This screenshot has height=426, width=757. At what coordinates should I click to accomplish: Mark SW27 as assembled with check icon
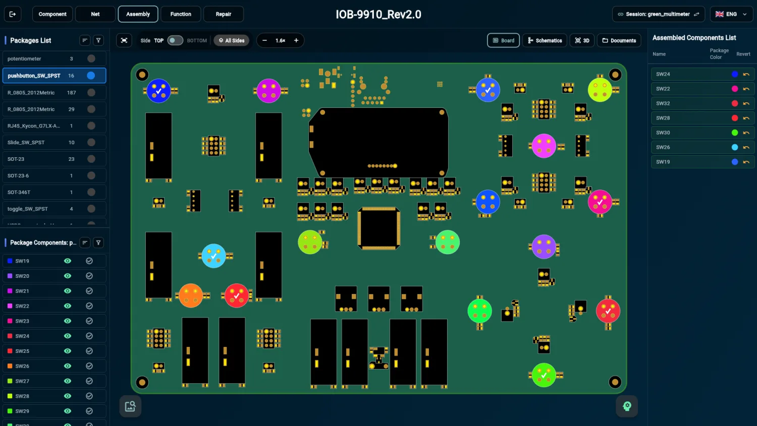point(89,381)
